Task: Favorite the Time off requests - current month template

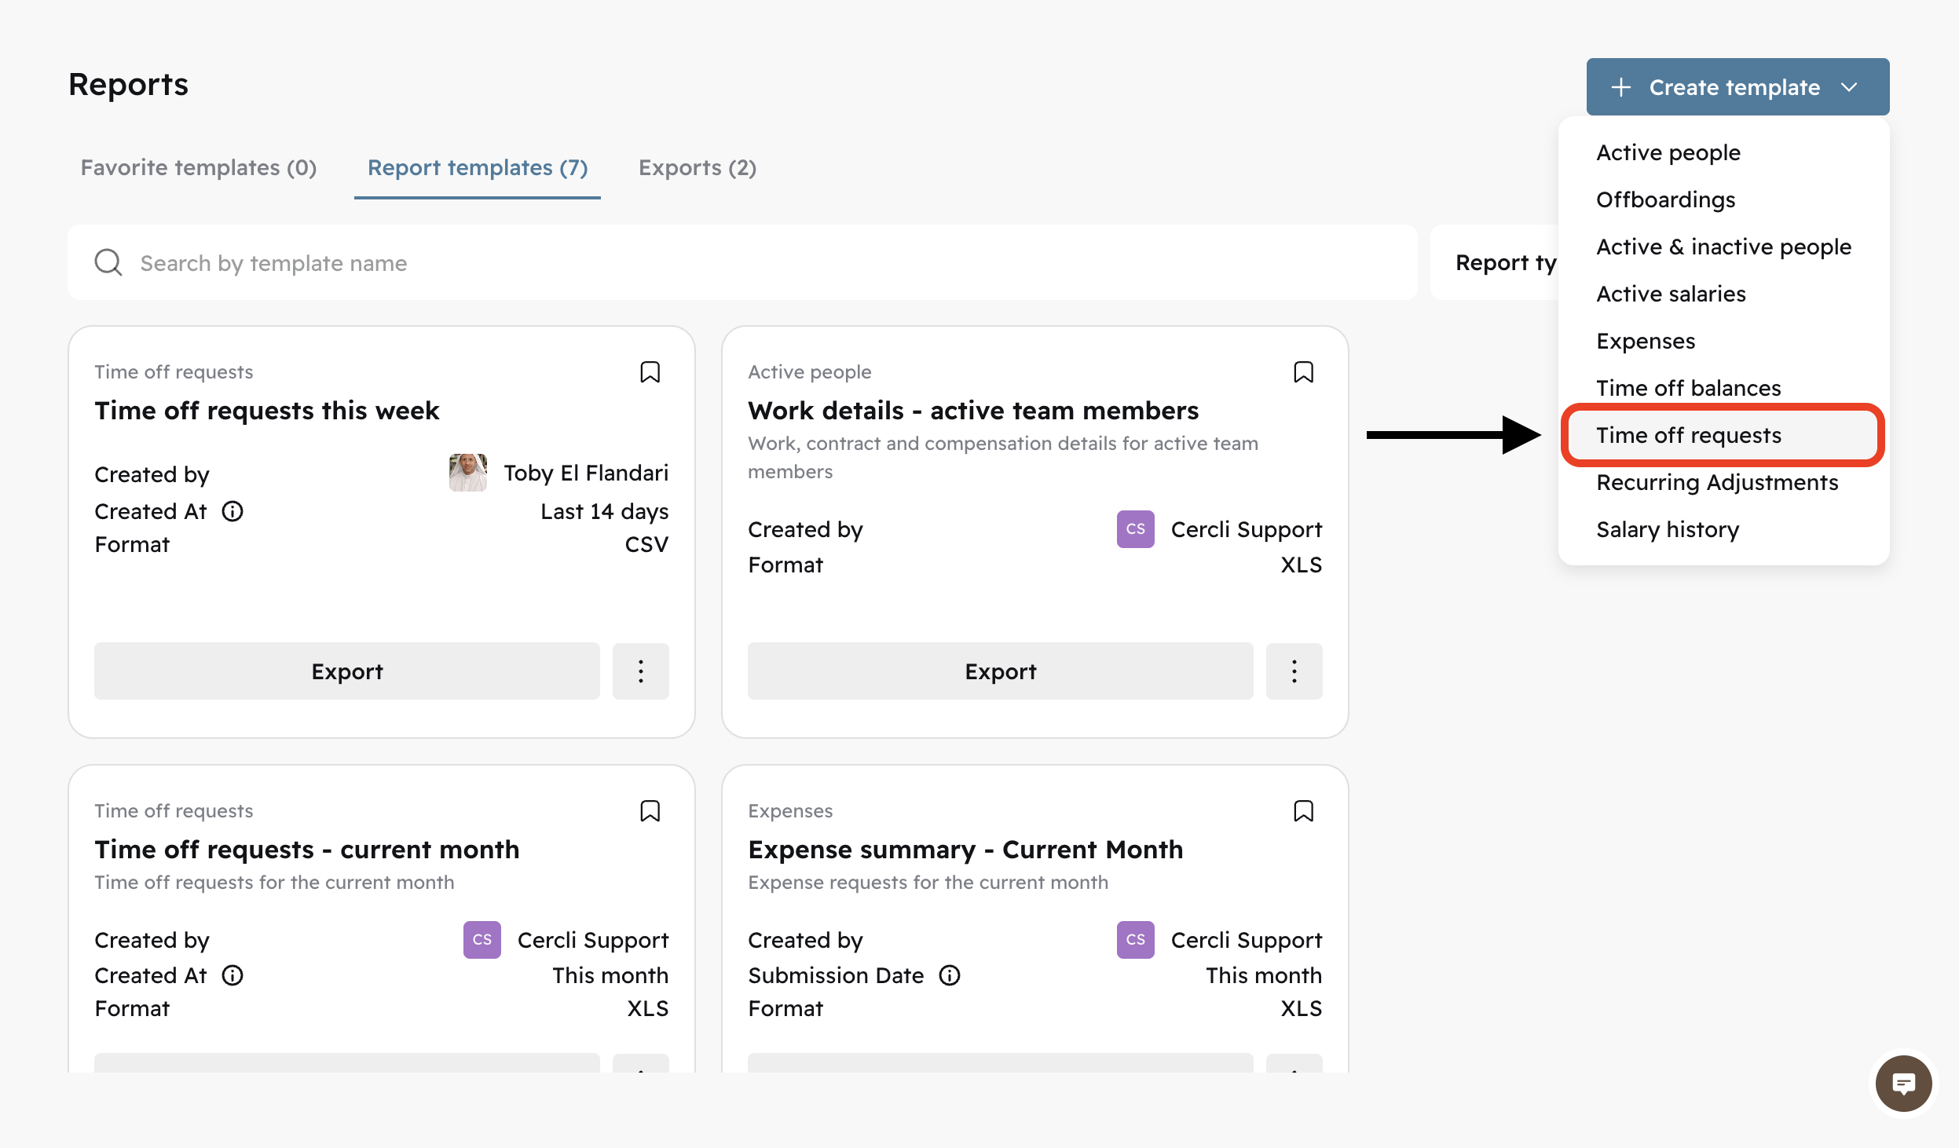Action: tap(650, 811)
